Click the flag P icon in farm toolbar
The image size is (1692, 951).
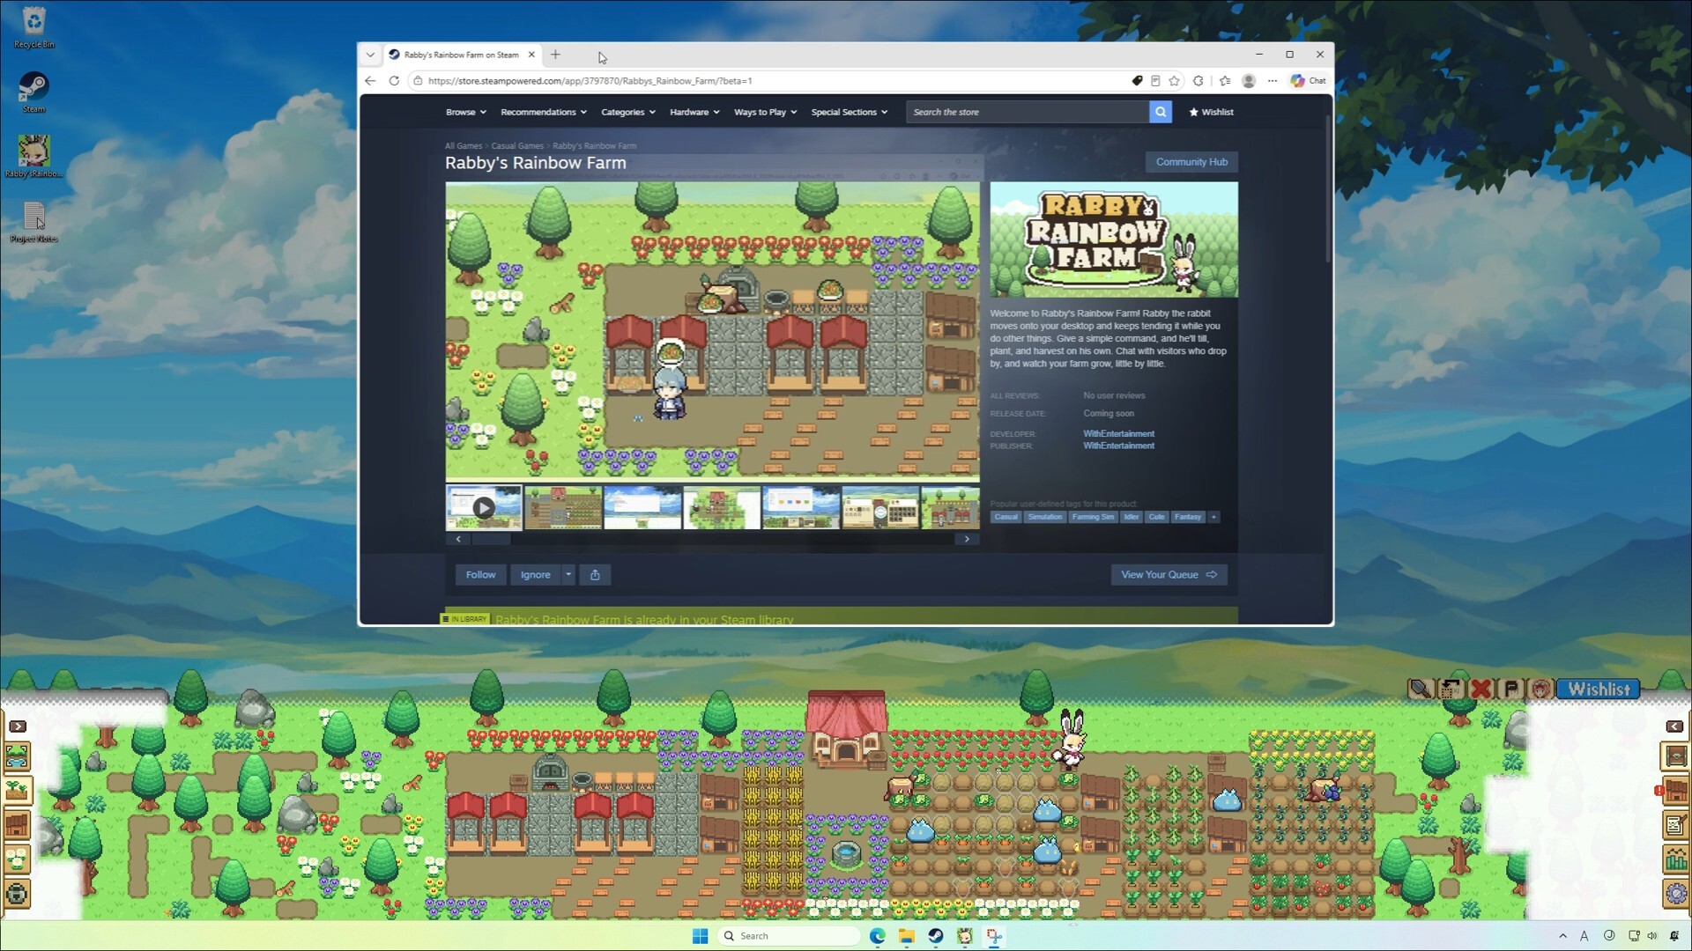1510,689
